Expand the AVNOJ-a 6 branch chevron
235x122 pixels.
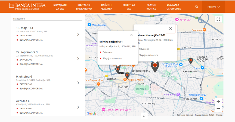(x=78, y=107)
